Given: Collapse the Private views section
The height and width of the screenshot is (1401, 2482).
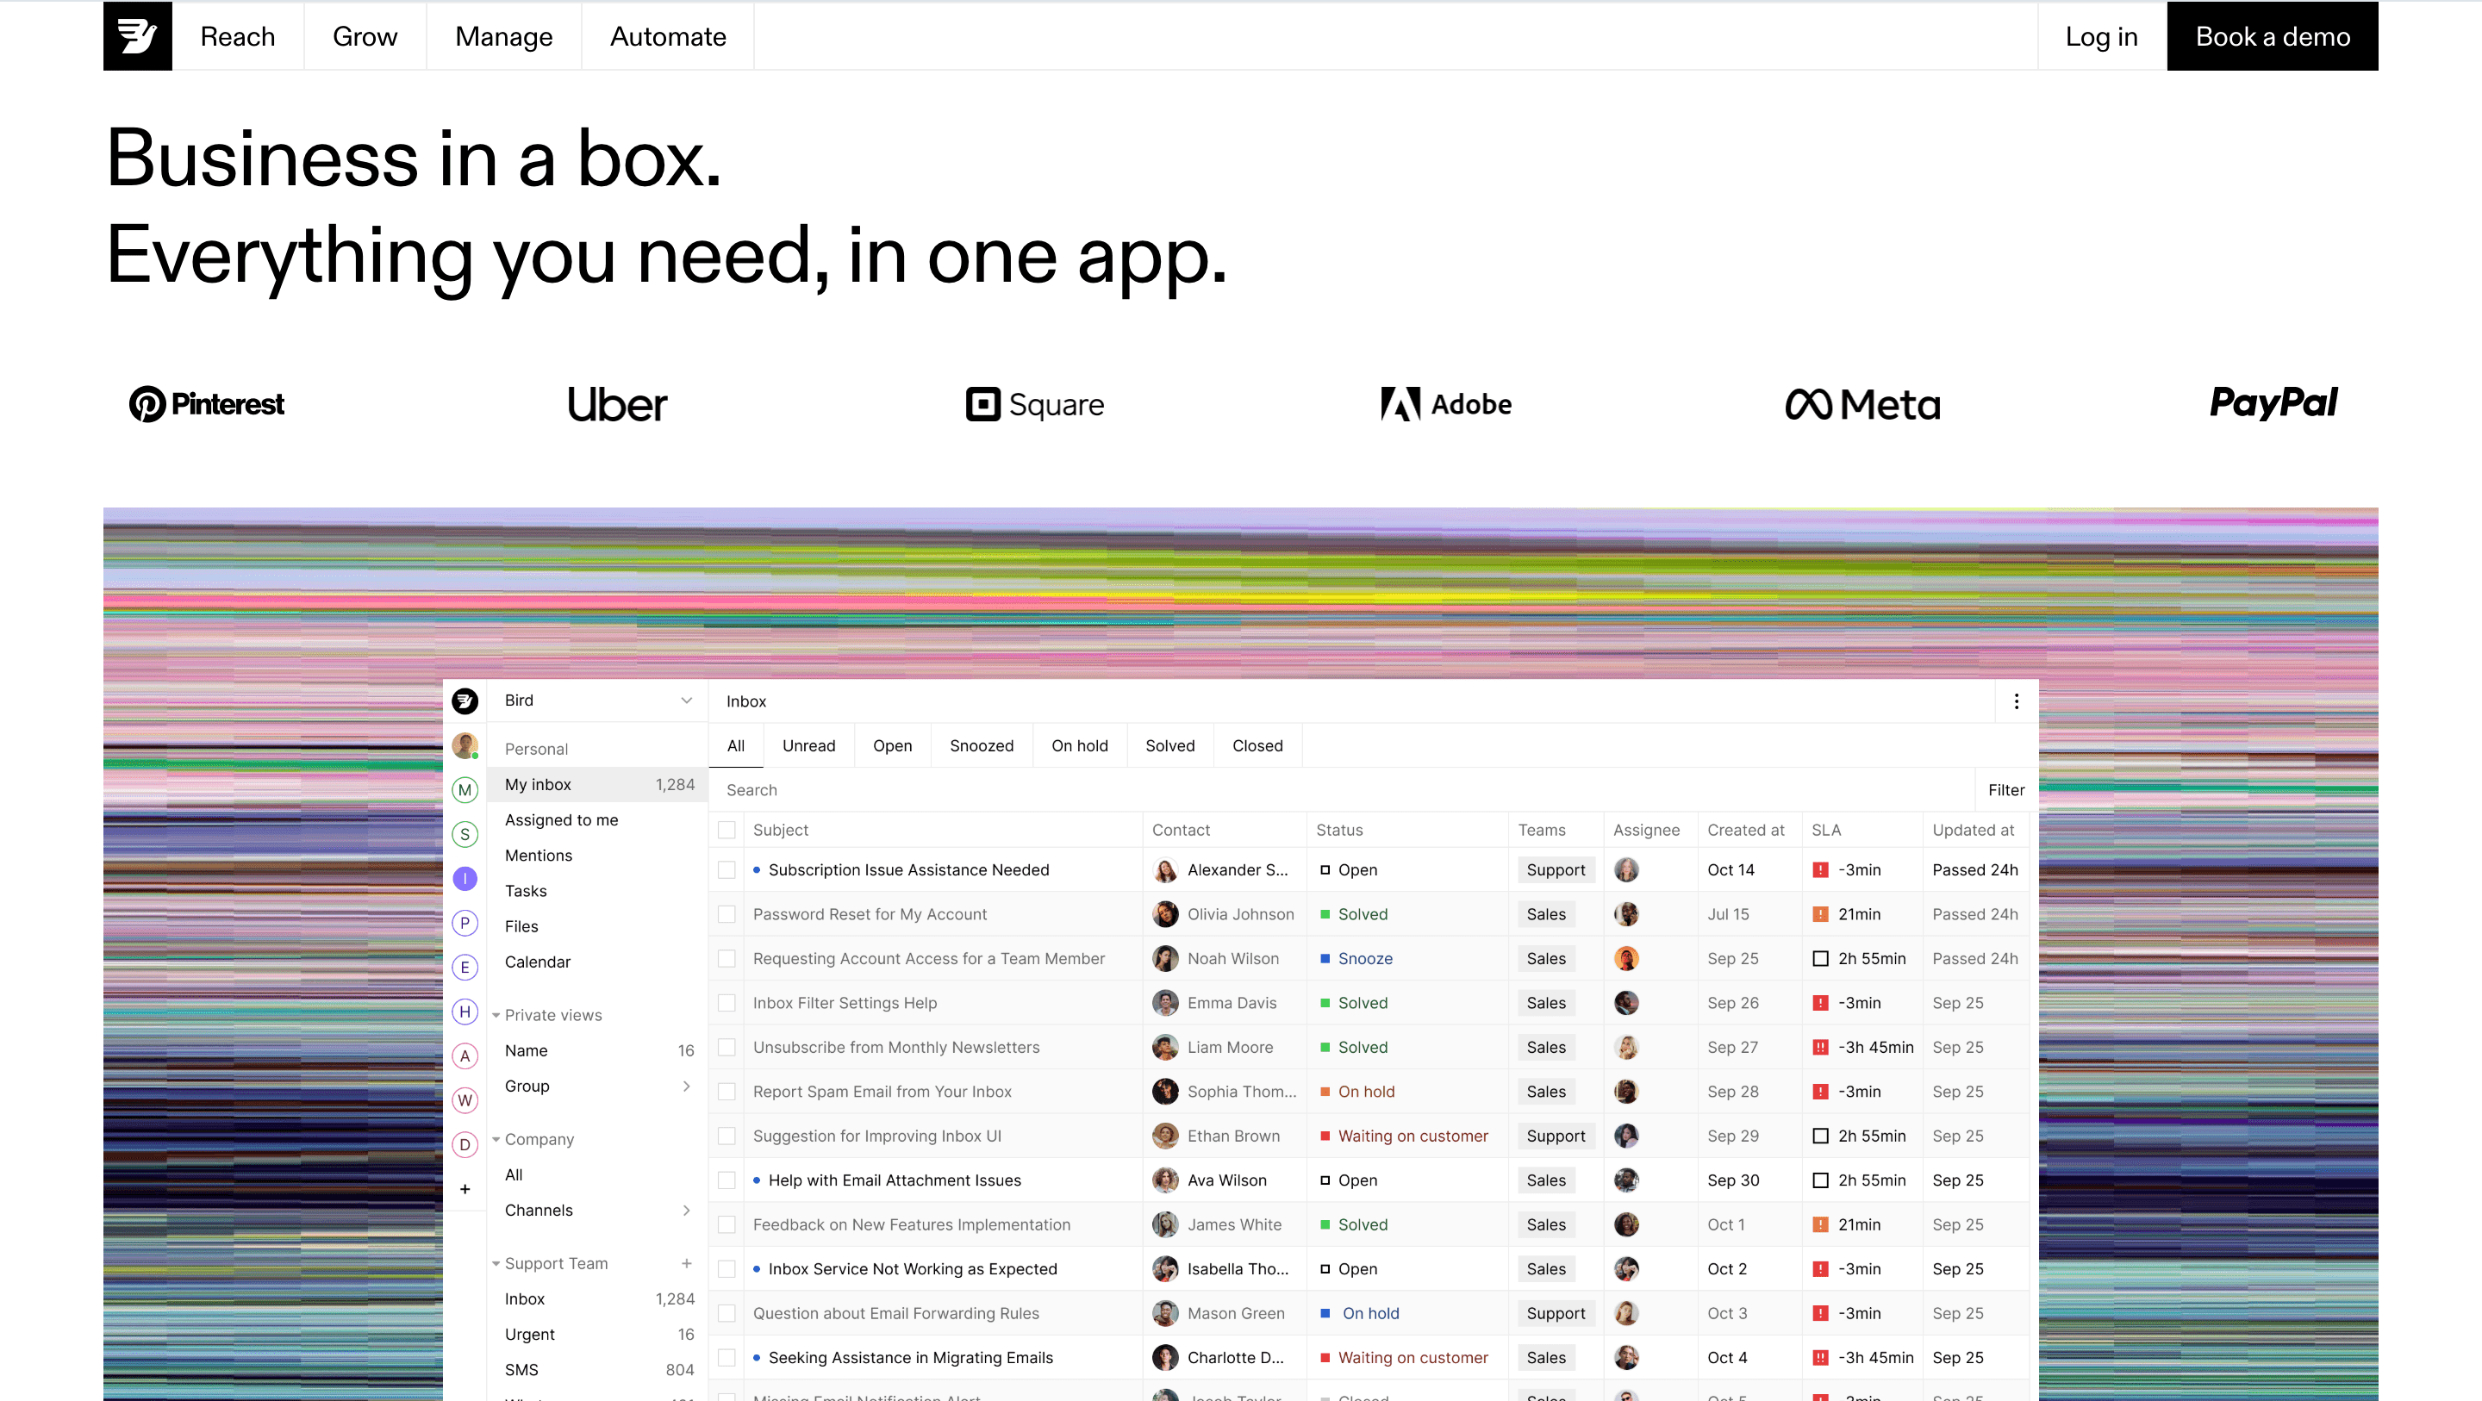Looking at the screenshot, I should pos(496,1015).
